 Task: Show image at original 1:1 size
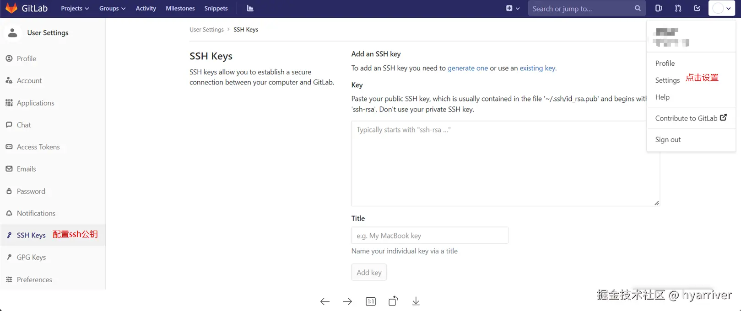371,301
